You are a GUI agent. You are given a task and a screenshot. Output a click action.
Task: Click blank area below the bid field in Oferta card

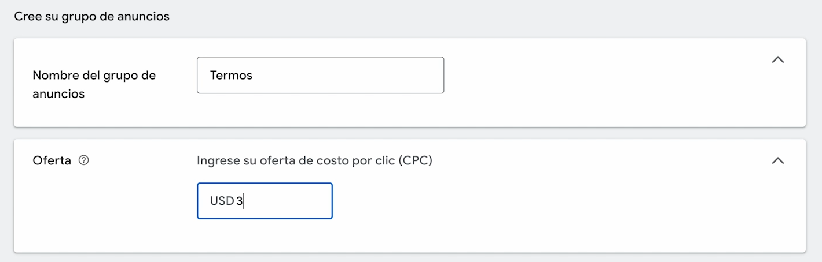(405, 237)
